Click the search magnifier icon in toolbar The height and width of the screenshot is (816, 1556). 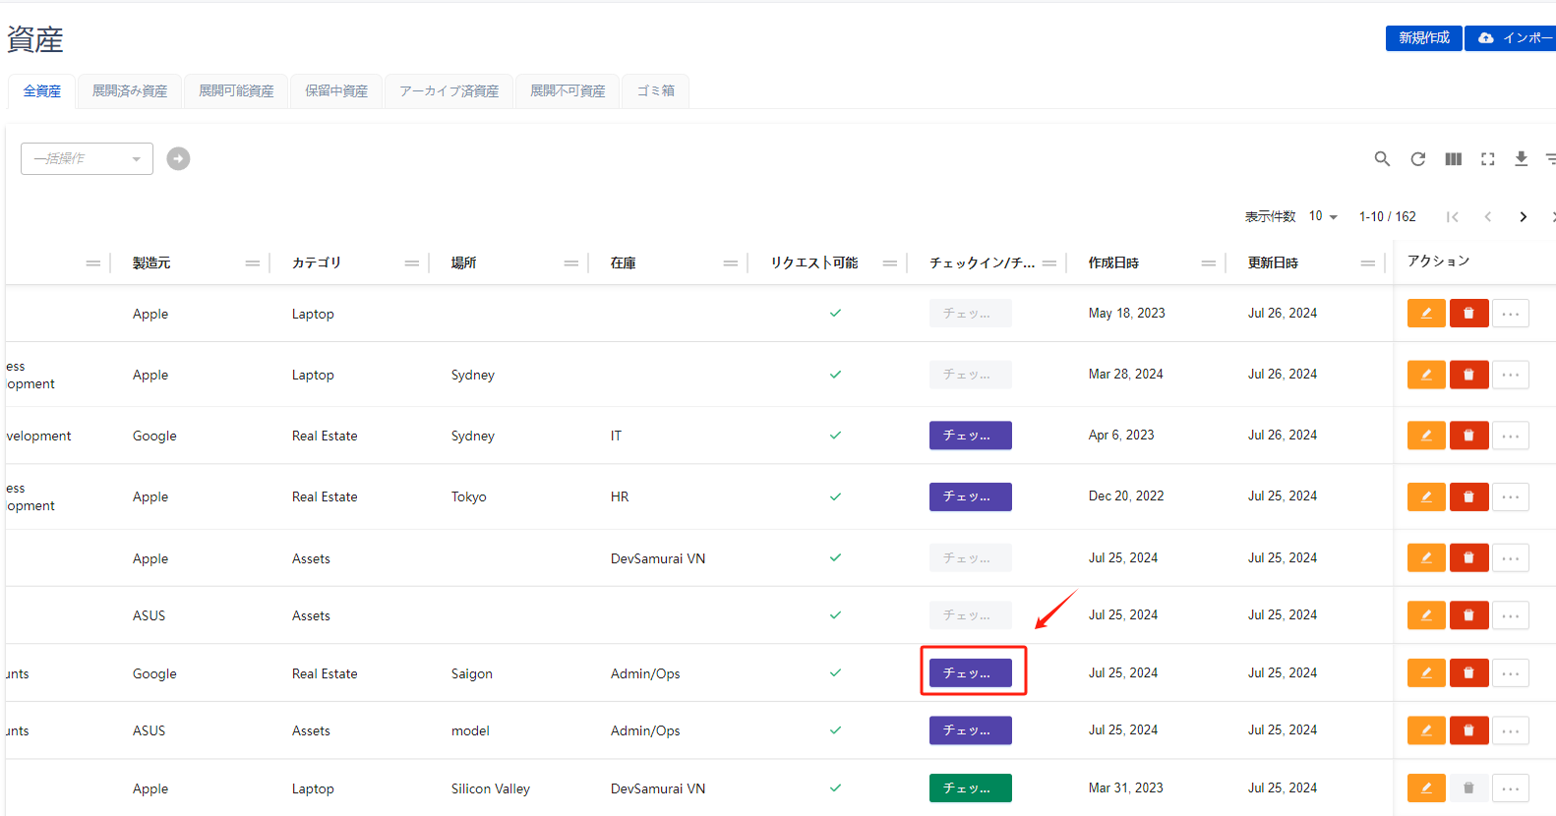pos(1382,159)
